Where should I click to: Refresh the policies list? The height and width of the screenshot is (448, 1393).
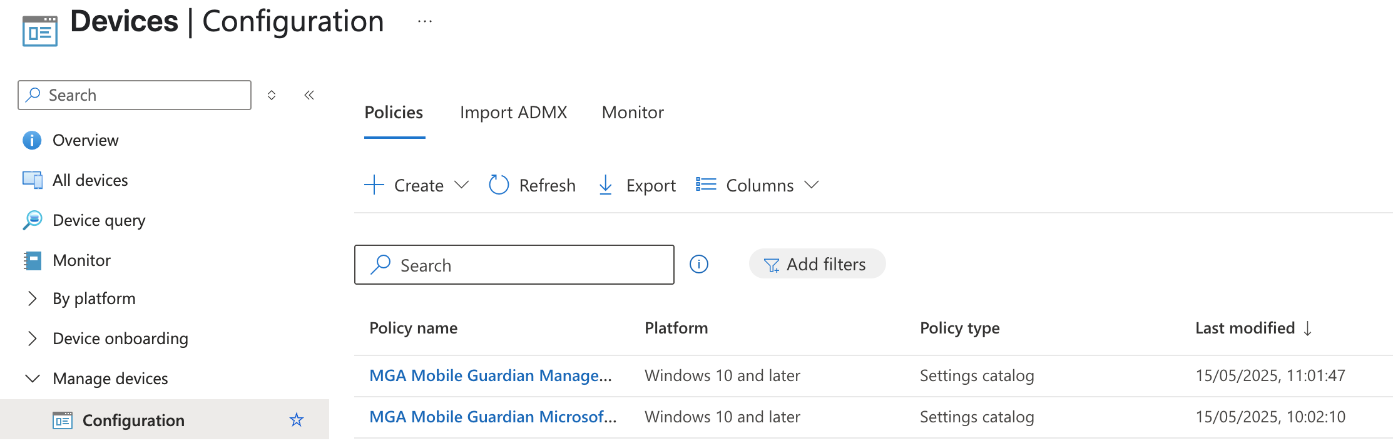point(532,185)
